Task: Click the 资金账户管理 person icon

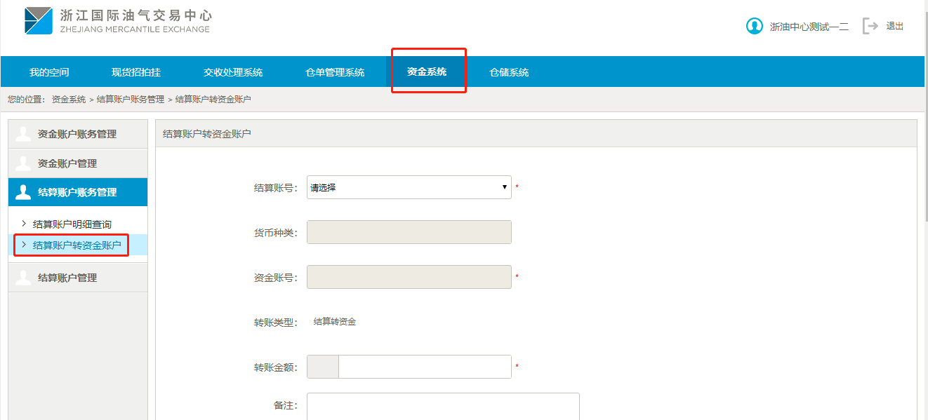Action: (x=23, y=163)
